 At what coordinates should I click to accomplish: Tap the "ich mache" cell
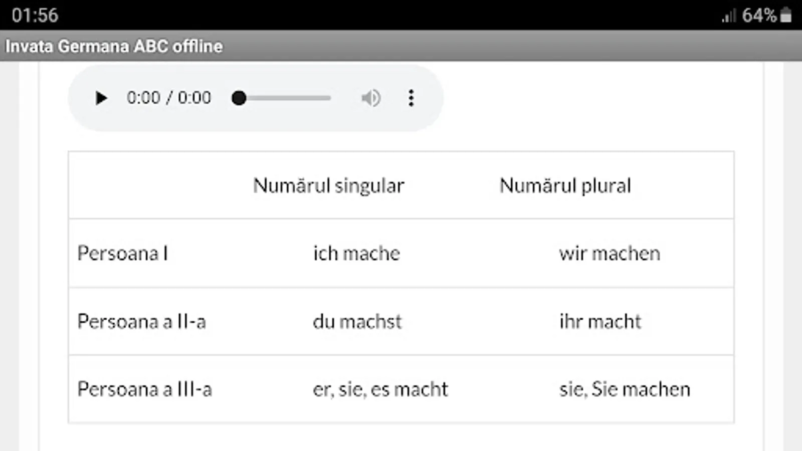[x=356, y=254]
